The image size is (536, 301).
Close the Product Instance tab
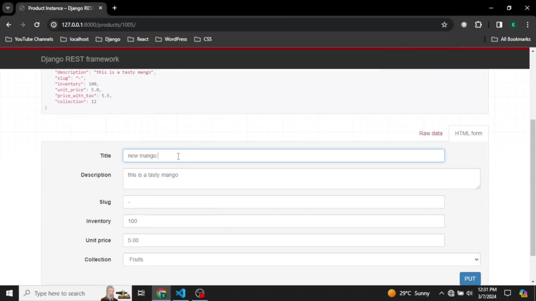(100, 8)
